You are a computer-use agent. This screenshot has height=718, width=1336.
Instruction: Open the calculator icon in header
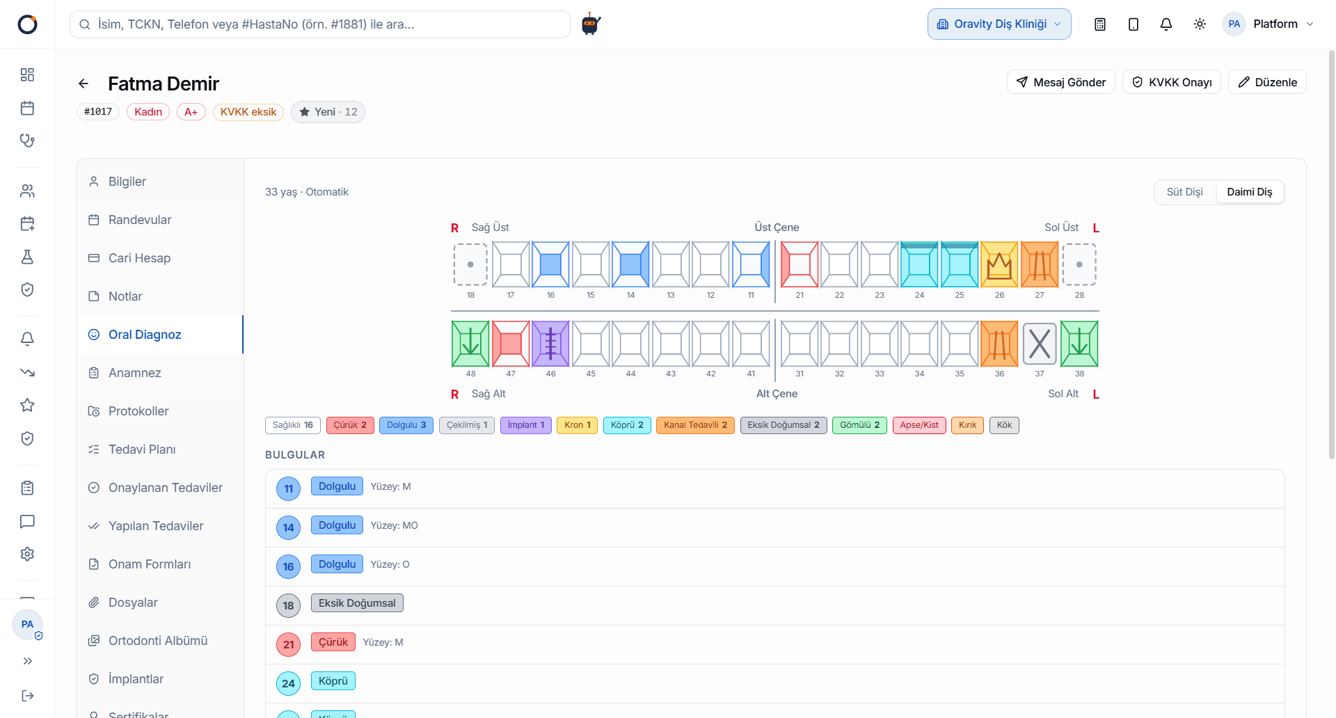[1100, 24]
